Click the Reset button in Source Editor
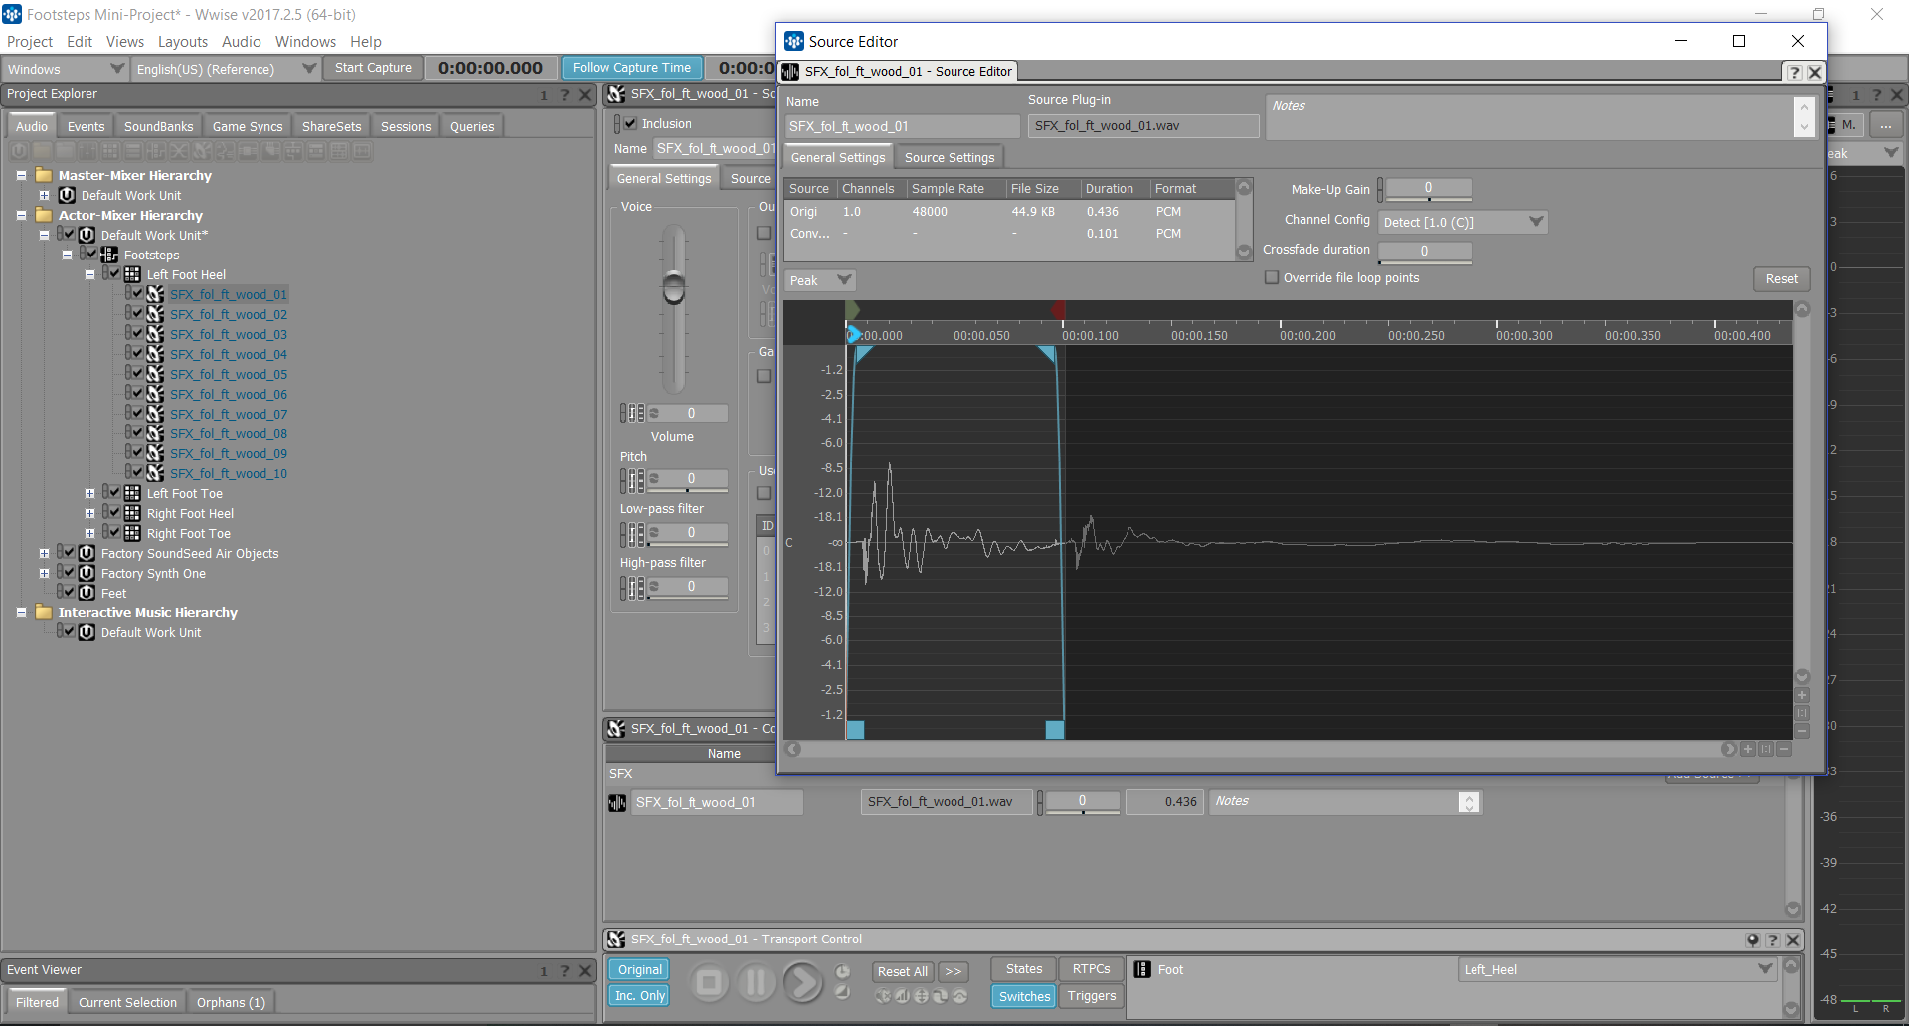 coord(1781,278)
